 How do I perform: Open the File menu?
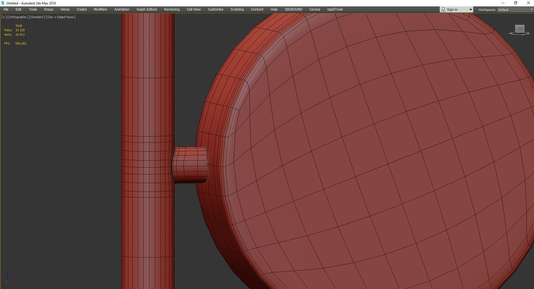coord(6,9)
